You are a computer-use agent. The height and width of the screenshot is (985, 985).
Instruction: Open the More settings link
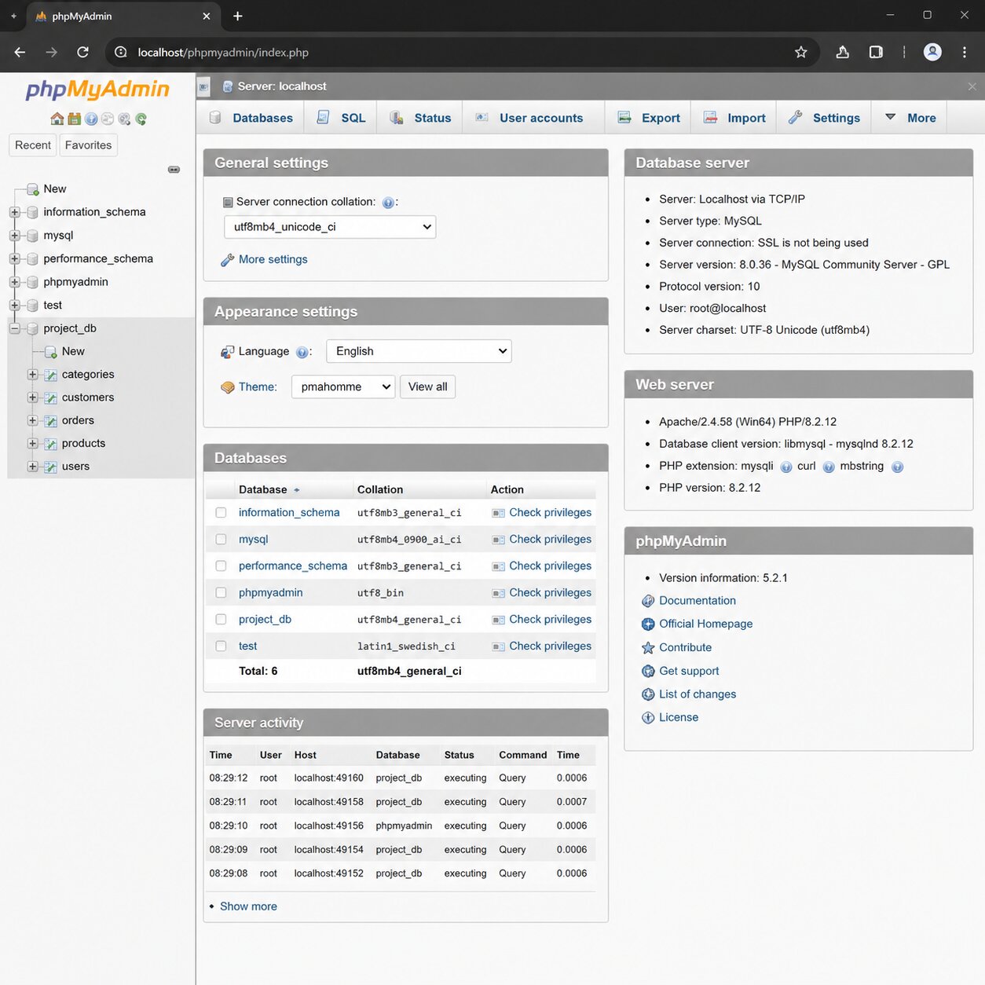(273, 259)
